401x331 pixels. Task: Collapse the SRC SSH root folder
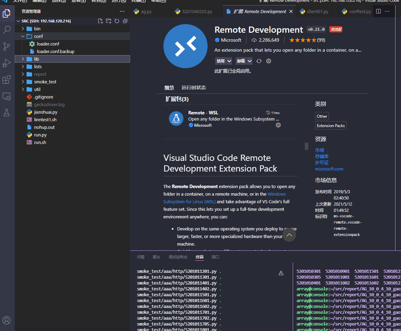coord(18,21)
